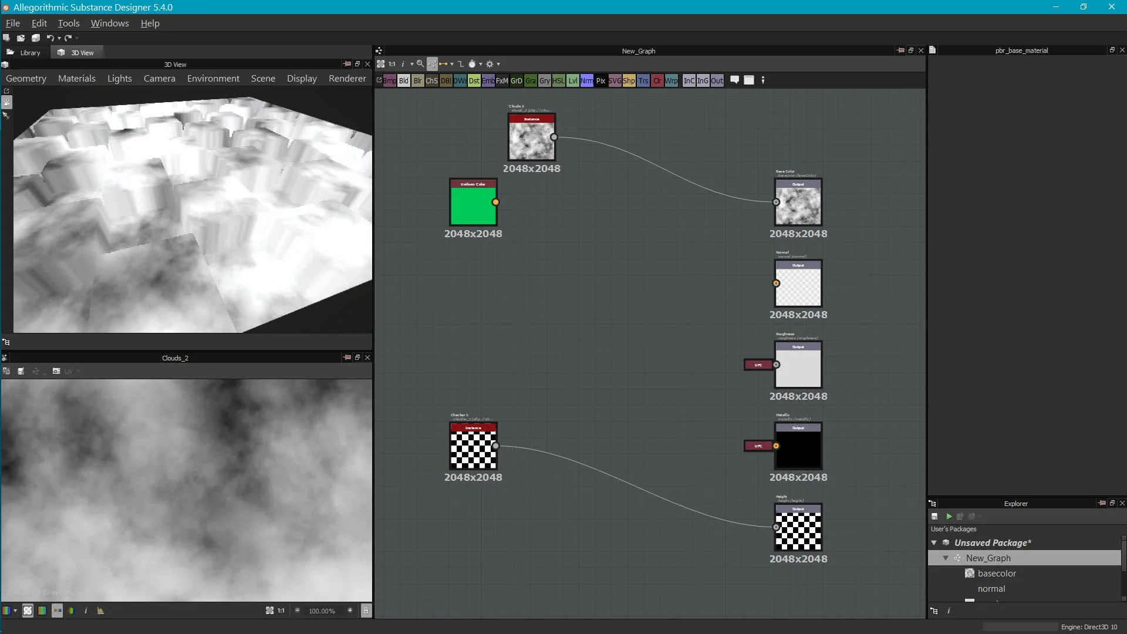This screenshot has height=634, width=1127.
Task: Open the Geometry menu in 3D View
Action: pos(26,78)
